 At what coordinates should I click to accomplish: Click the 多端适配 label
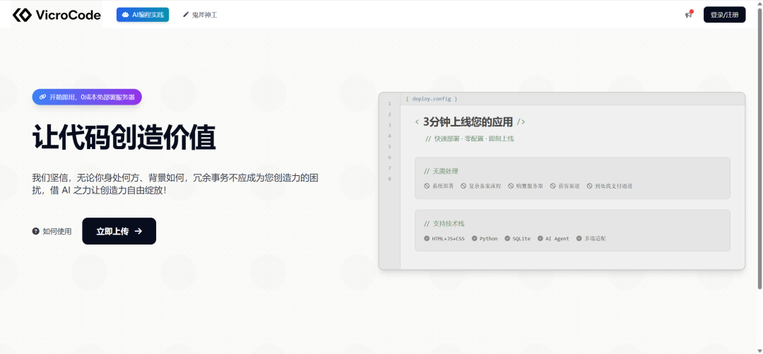(595, 239)
